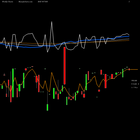The height and width of the screenshot is (140, 140).
Task: Click the last small red candle at right
Action: (x=129, y=69)
